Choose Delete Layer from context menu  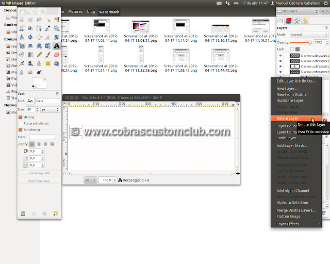(x=296, y=118)
